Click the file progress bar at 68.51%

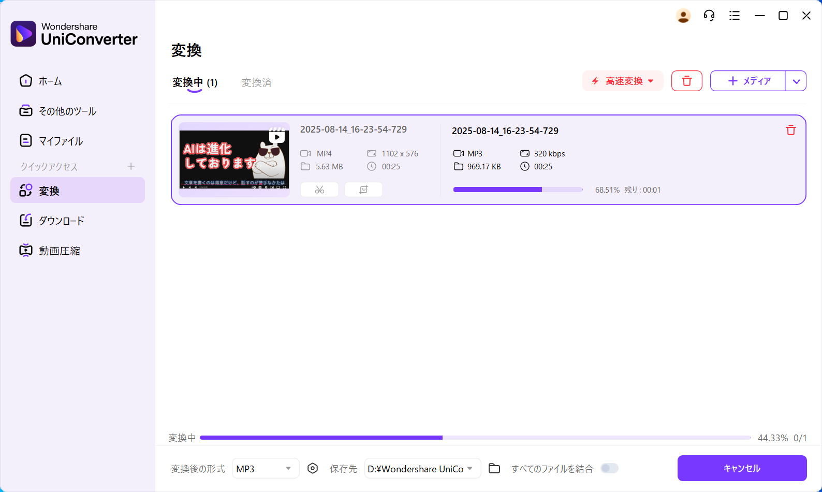pos(518,190)
